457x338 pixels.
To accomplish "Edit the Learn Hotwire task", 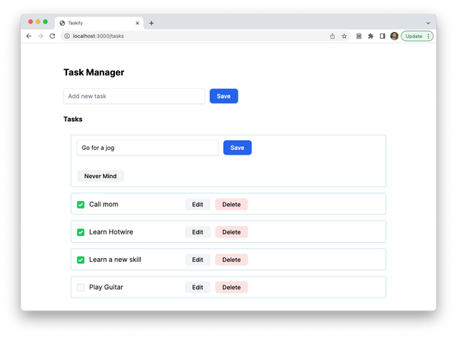I will [197, 232].
